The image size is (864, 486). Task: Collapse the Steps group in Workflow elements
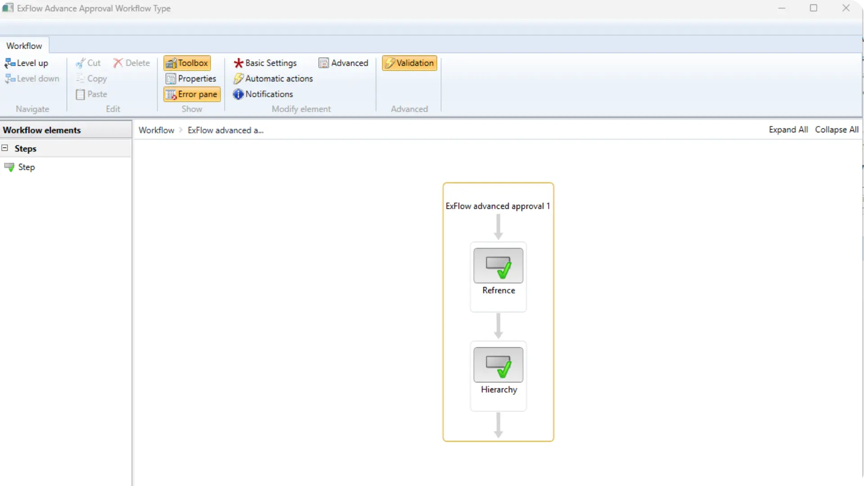click(x=5, y=148)
